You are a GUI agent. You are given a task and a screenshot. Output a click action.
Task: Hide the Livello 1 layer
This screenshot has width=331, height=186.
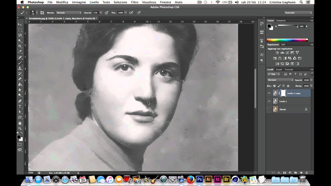click(x=269, y=101)
